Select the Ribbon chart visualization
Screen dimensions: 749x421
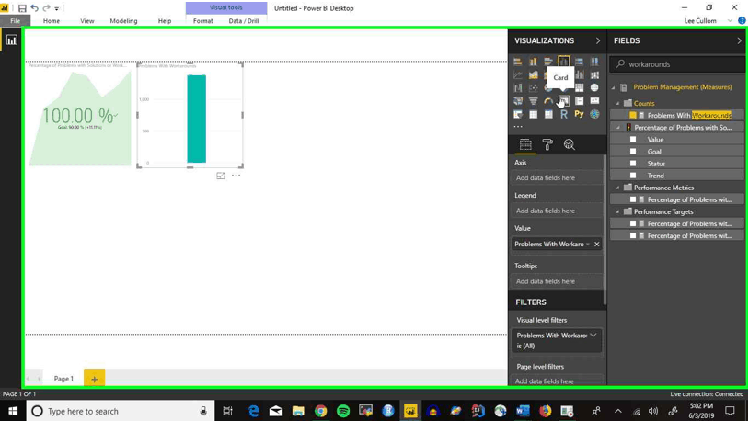tap(594, 75)
